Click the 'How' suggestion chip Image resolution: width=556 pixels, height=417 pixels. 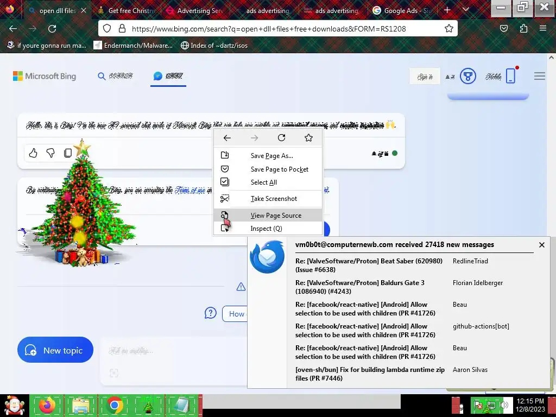point(236,314)
